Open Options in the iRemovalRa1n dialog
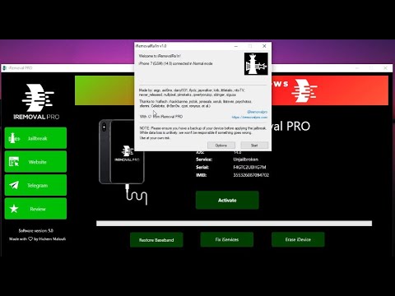 [x=221, y=146]
